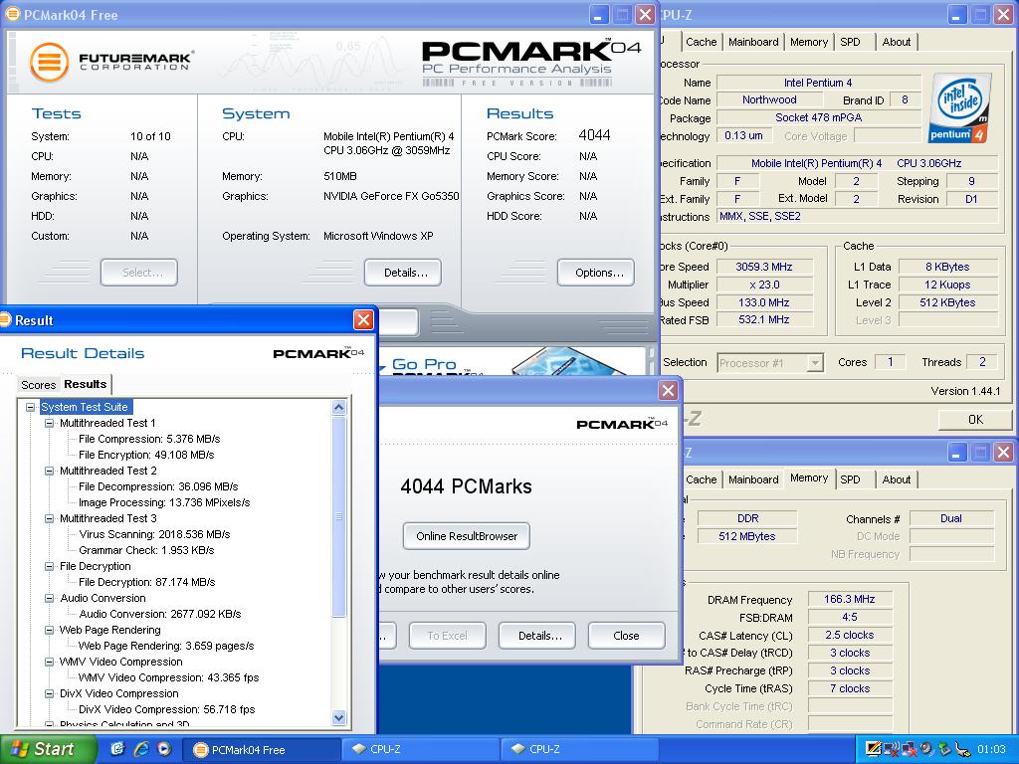Select 'Image Processing: 13.736 MPixels/s' row
The height and width of the screenshot is (764, 1019).
[164, 502]
